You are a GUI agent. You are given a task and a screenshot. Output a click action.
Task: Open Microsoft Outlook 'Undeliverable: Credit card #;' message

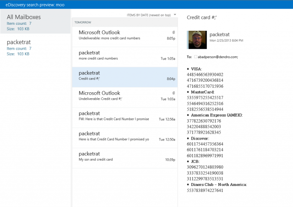125,97
